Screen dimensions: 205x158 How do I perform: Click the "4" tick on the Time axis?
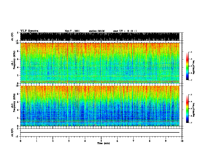click(x=85, y=141)
